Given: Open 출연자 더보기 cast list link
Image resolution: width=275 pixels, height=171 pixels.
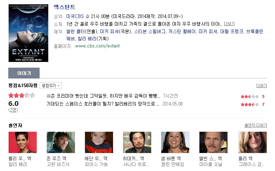Looking at the screenshot, I should (x=256, y=125).
